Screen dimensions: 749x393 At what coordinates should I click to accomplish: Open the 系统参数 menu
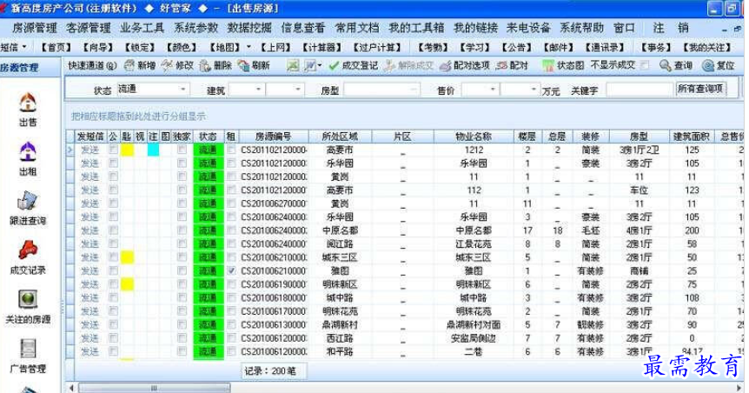click(x=196, y=28)
